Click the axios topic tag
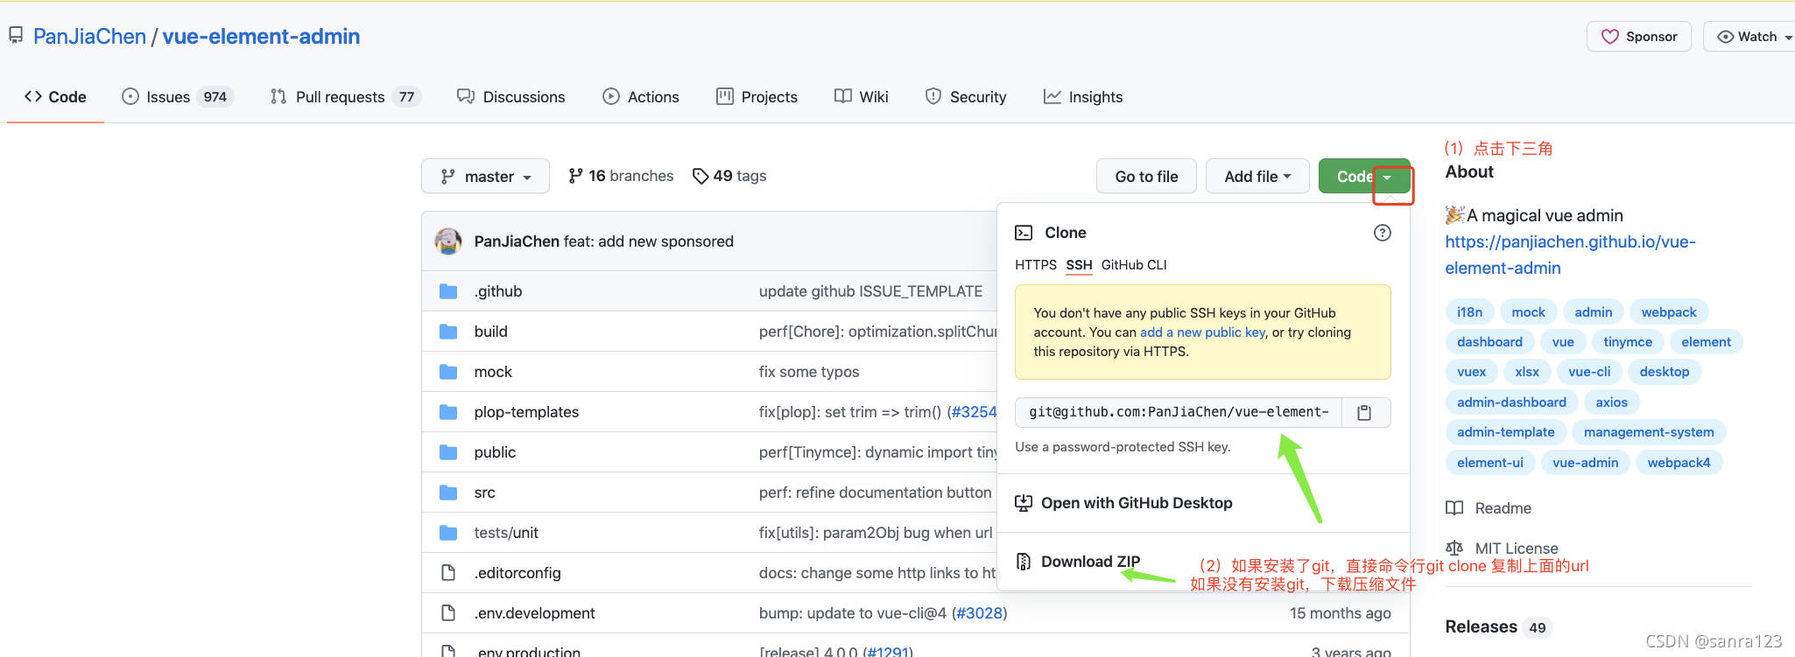This screenshot has width=1795, height=657. click(x=1611, y=402)
